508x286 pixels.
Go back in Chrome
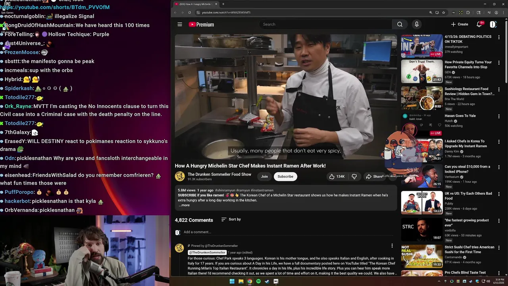(175, 12)
